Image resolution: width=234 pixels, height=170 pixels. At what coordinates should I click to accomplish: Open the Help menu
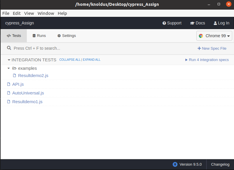click(62, 13)
